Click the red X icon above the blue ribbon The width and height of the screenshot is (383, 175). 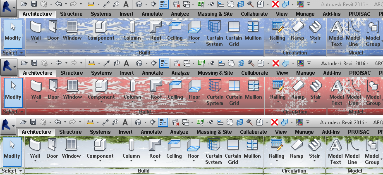coord(275,4)
